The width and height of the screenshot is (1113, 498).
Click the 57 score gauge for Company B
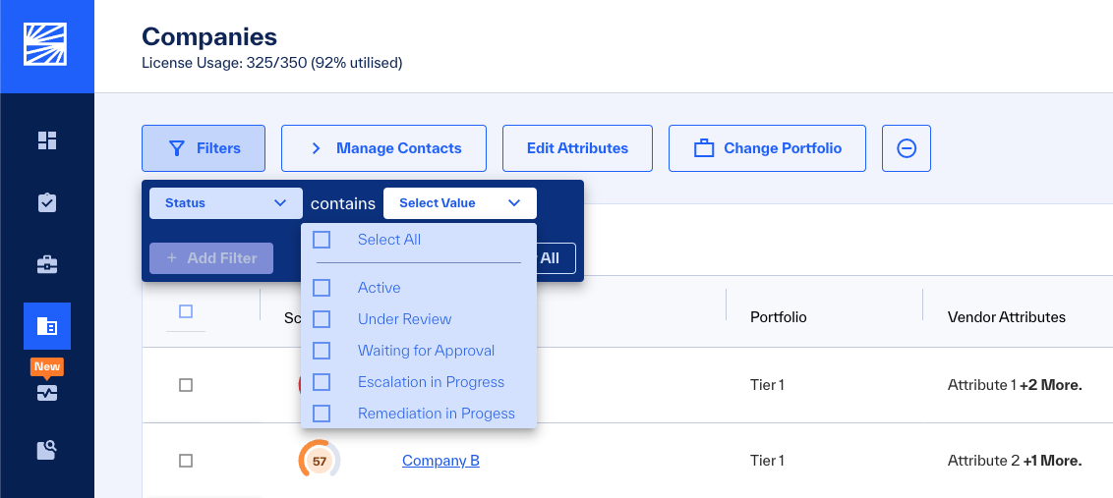[320, 461]
